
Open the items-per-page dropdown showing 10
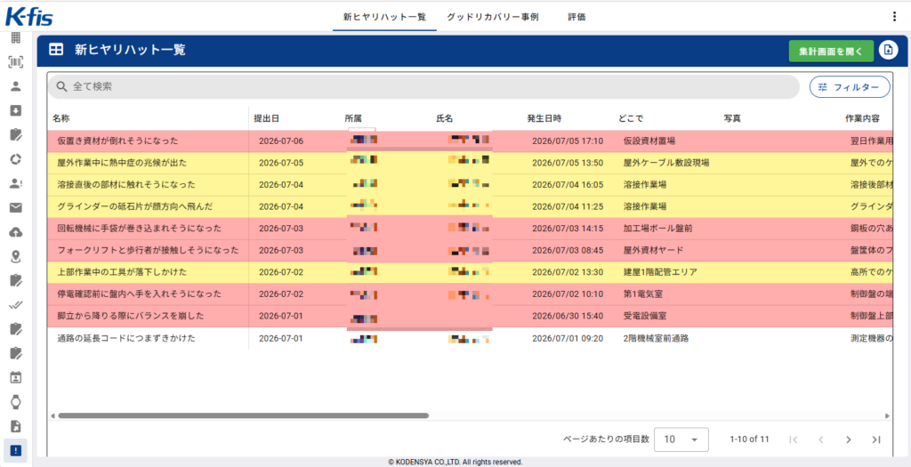pyautogui.click(x=681, y=439)
